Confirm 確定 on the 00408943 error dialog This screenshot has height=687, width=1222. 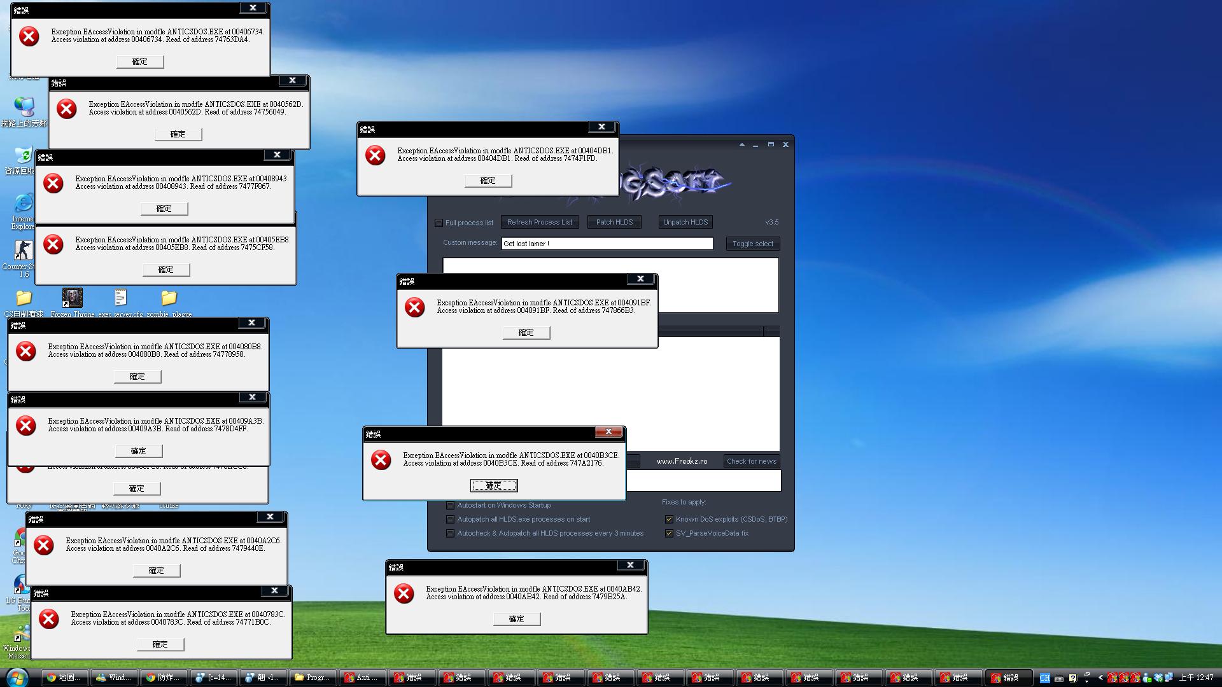coord(164,209)
